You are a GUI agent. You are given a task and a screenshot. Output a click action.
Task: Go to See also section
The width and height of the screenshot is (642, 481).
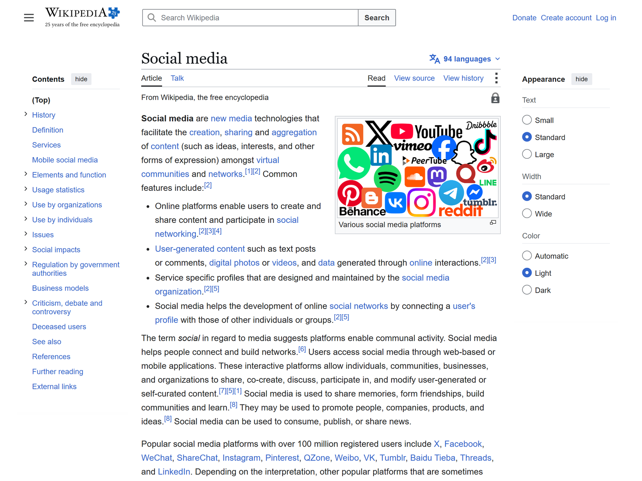[47, 342]
